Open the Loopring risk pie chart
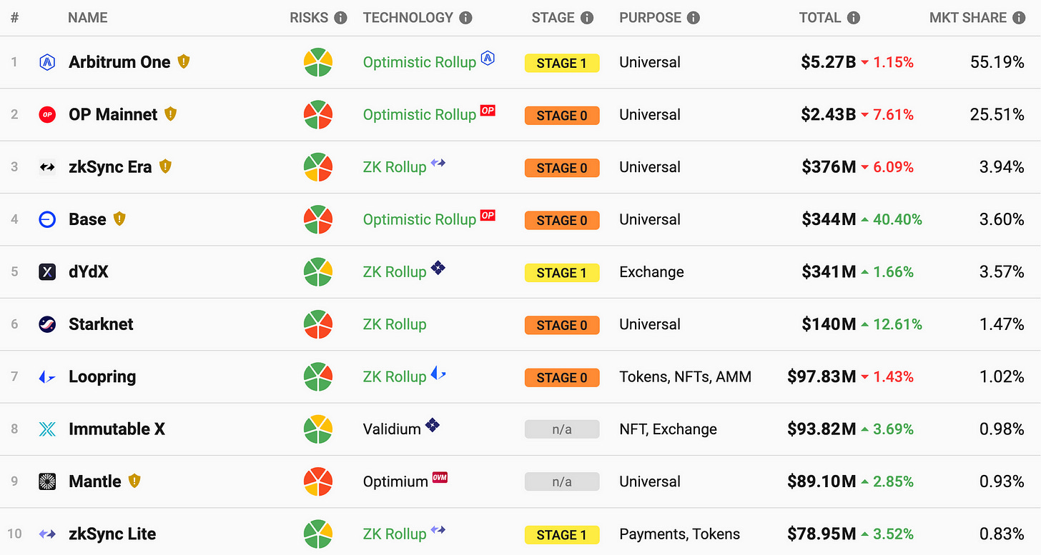The image size is (1041, 555). pos(318,376)
